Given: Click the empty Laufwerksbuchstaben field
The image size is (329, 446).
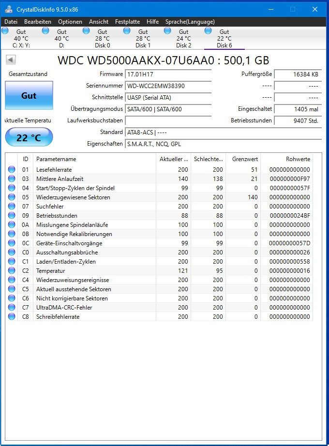Looking at the screenshot, I should tap(168, 120).
